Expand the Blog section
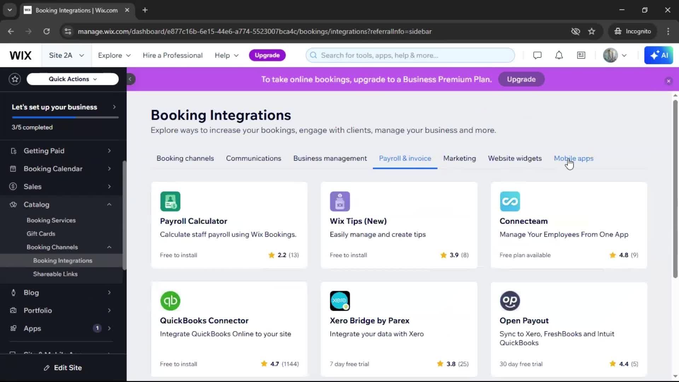The width and height of the screenshot is (679, 382). pyautogui.click(x=109, y=293)
